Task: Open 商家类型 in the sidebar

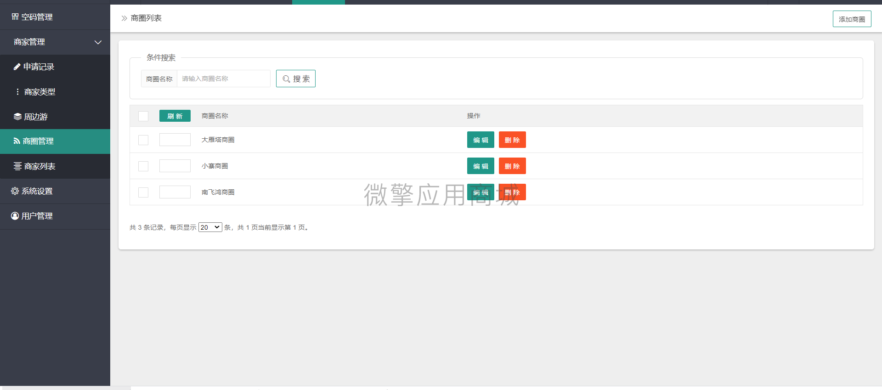Action: (55, 92)
